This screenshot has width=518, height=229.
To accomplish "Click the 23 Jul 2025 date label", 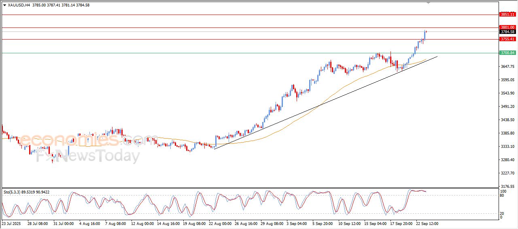I will [x=11, y=223].
